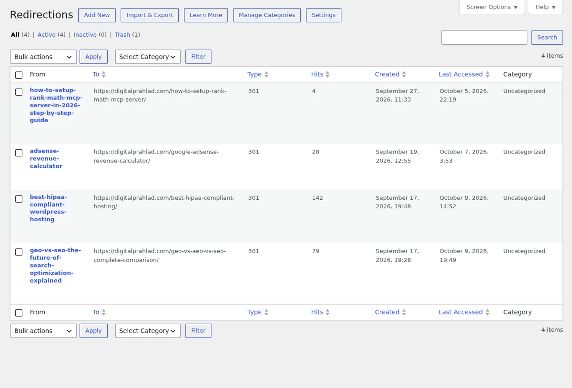Screen dimensions: 572x388
Task: Click sort arrows beside footer Last Accessed header
Action: point(488,312)
